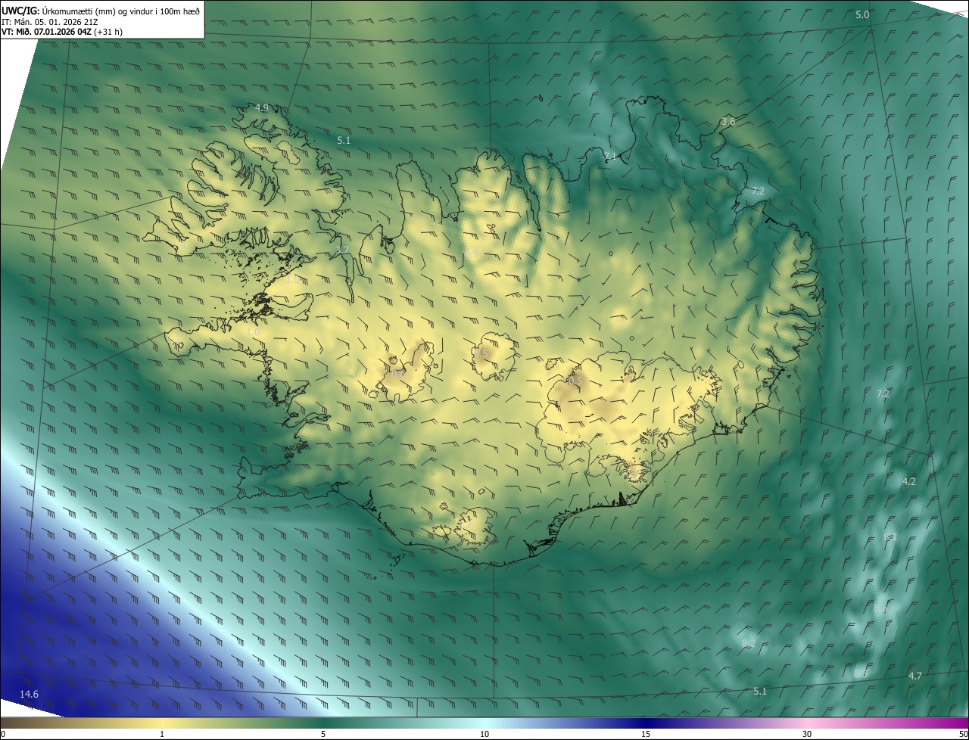
Task: Click the colorbar tick label 15
Action: 646,734
